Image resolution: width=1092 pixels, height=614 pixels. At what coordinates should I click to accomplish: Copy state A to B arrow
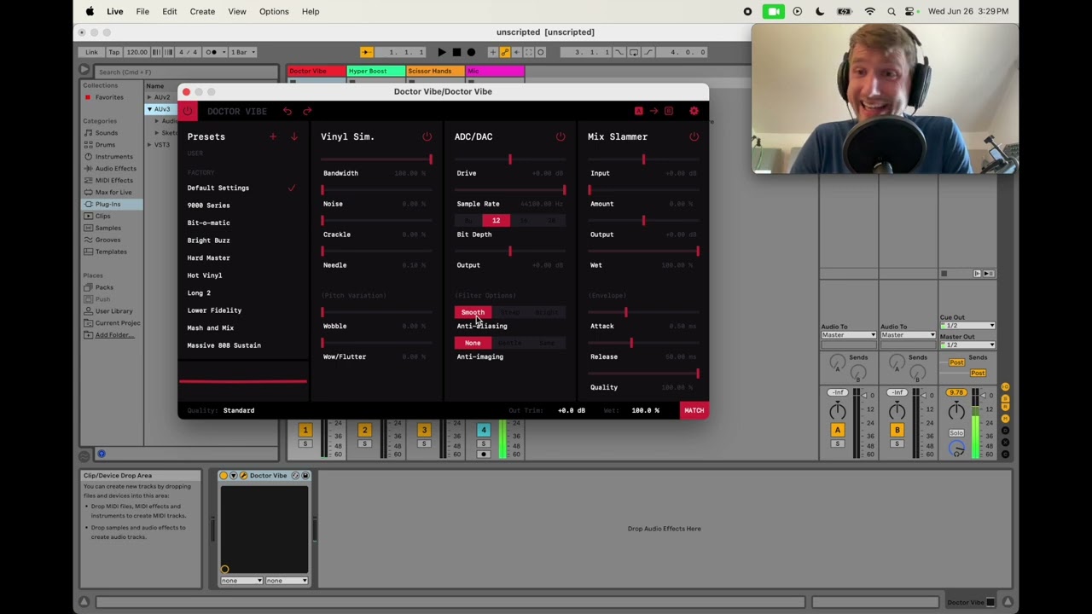pos(653,111)
